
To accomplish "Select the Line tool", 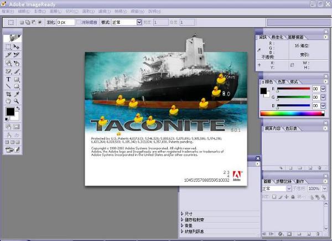I will tap(8, 86).
